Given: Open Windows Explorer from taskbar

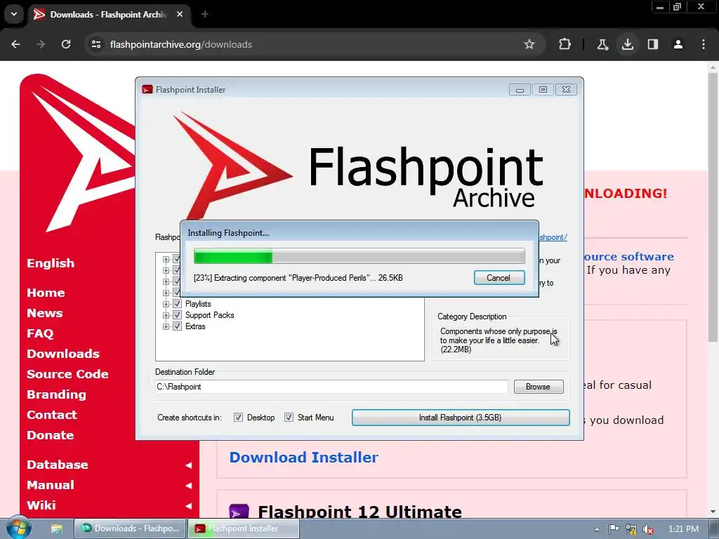Looking at the screenshot, I should 57,528.
